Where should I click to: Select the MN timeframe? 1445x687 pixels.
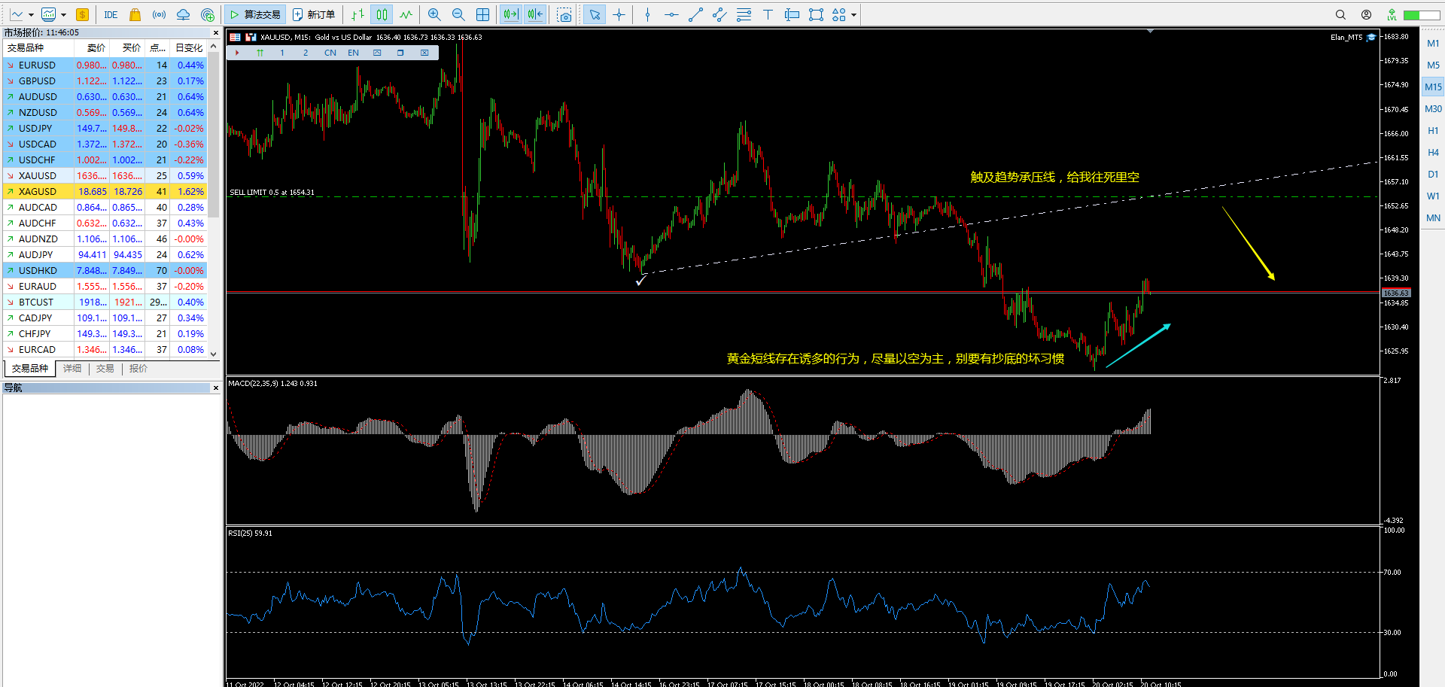click(1433, 218)
